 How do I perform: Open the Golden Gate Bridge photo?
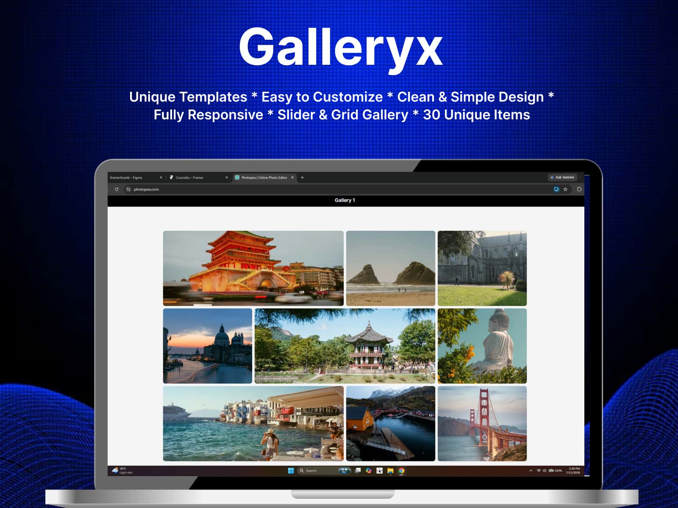click(482, 423)
